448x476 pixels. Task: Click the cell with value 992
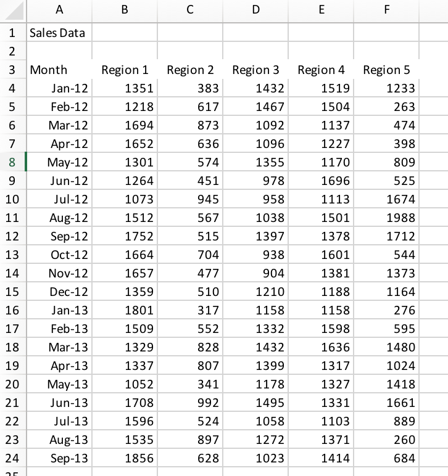(190, 403)
